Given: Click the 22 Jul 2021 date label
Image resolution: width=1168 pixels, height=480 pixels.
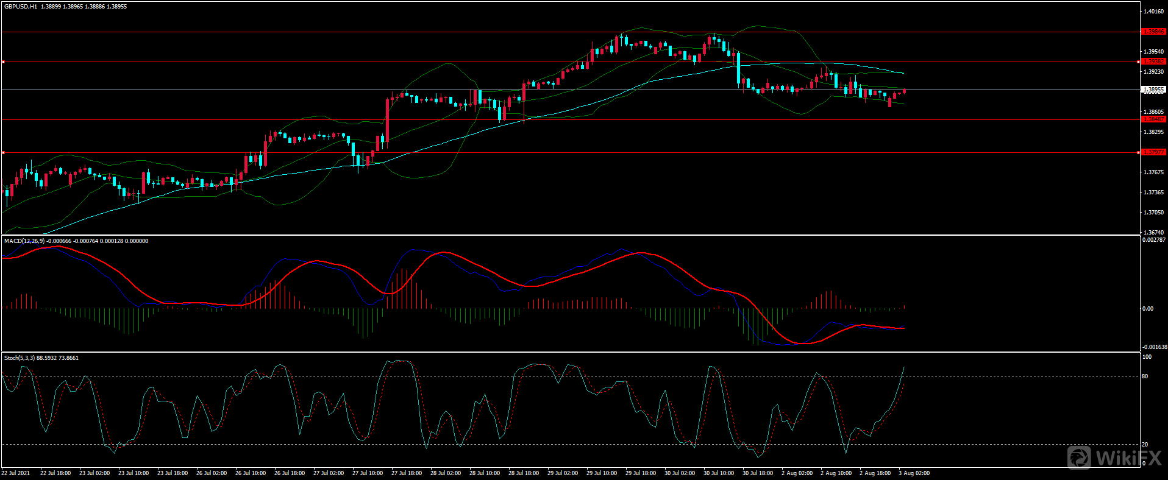Looking at the screenshot, I should 16,473.
